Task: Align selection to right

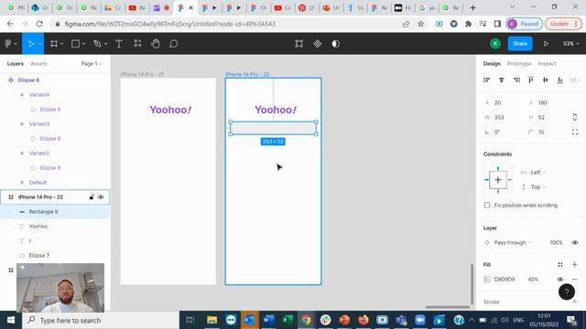Action: [516, 80]
